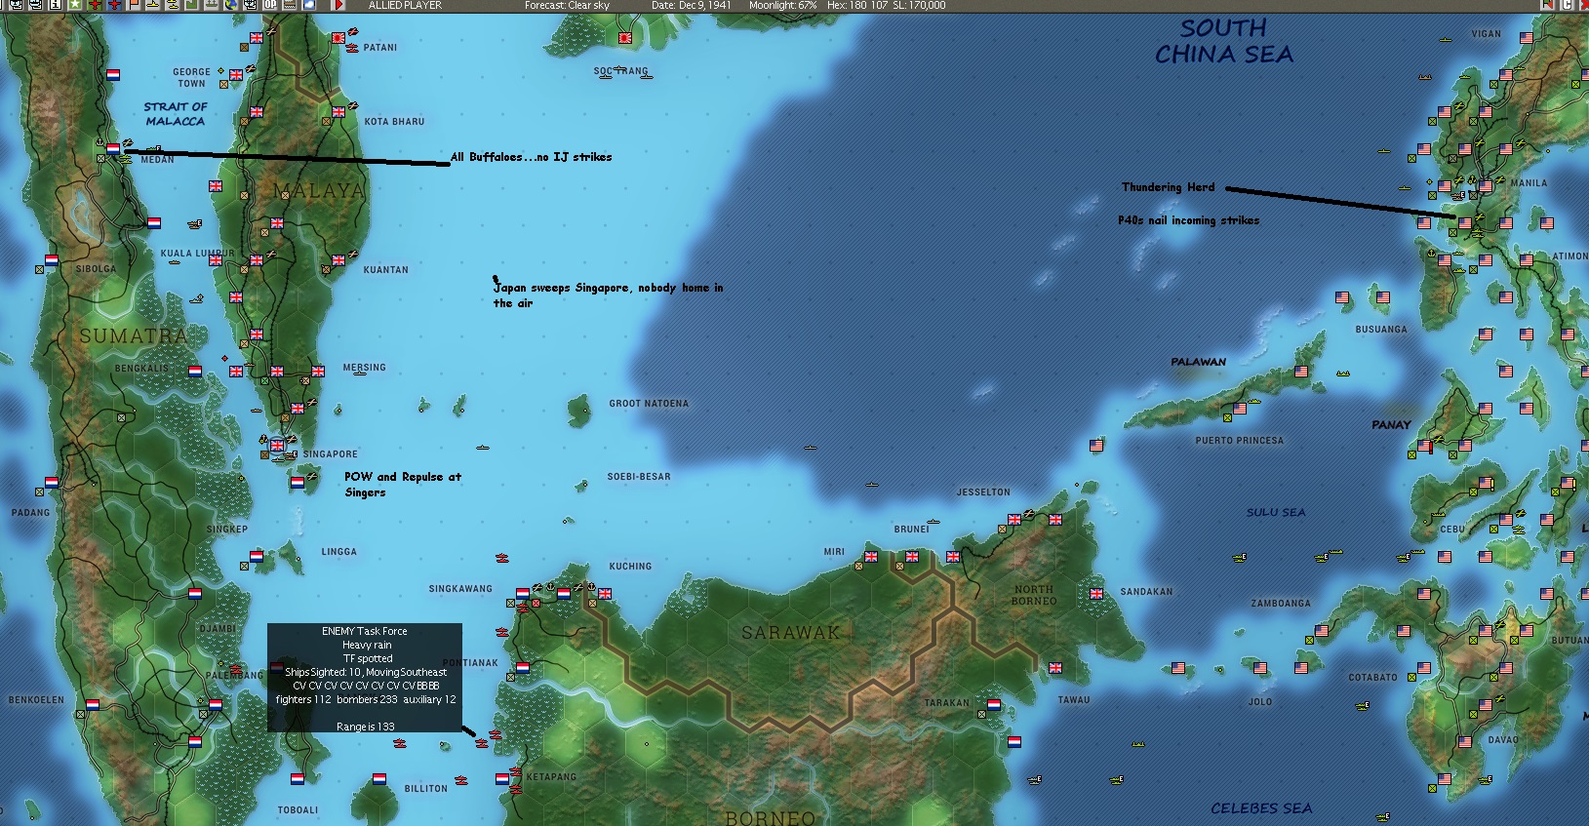Select the Dutch base flag at Pontianak
Image resolution: width=1589 pixels, height=826 pixels.
coord(523,668)
